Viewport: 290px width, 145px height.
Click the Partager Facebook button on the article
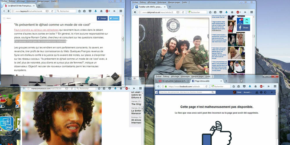coord(102,18)
